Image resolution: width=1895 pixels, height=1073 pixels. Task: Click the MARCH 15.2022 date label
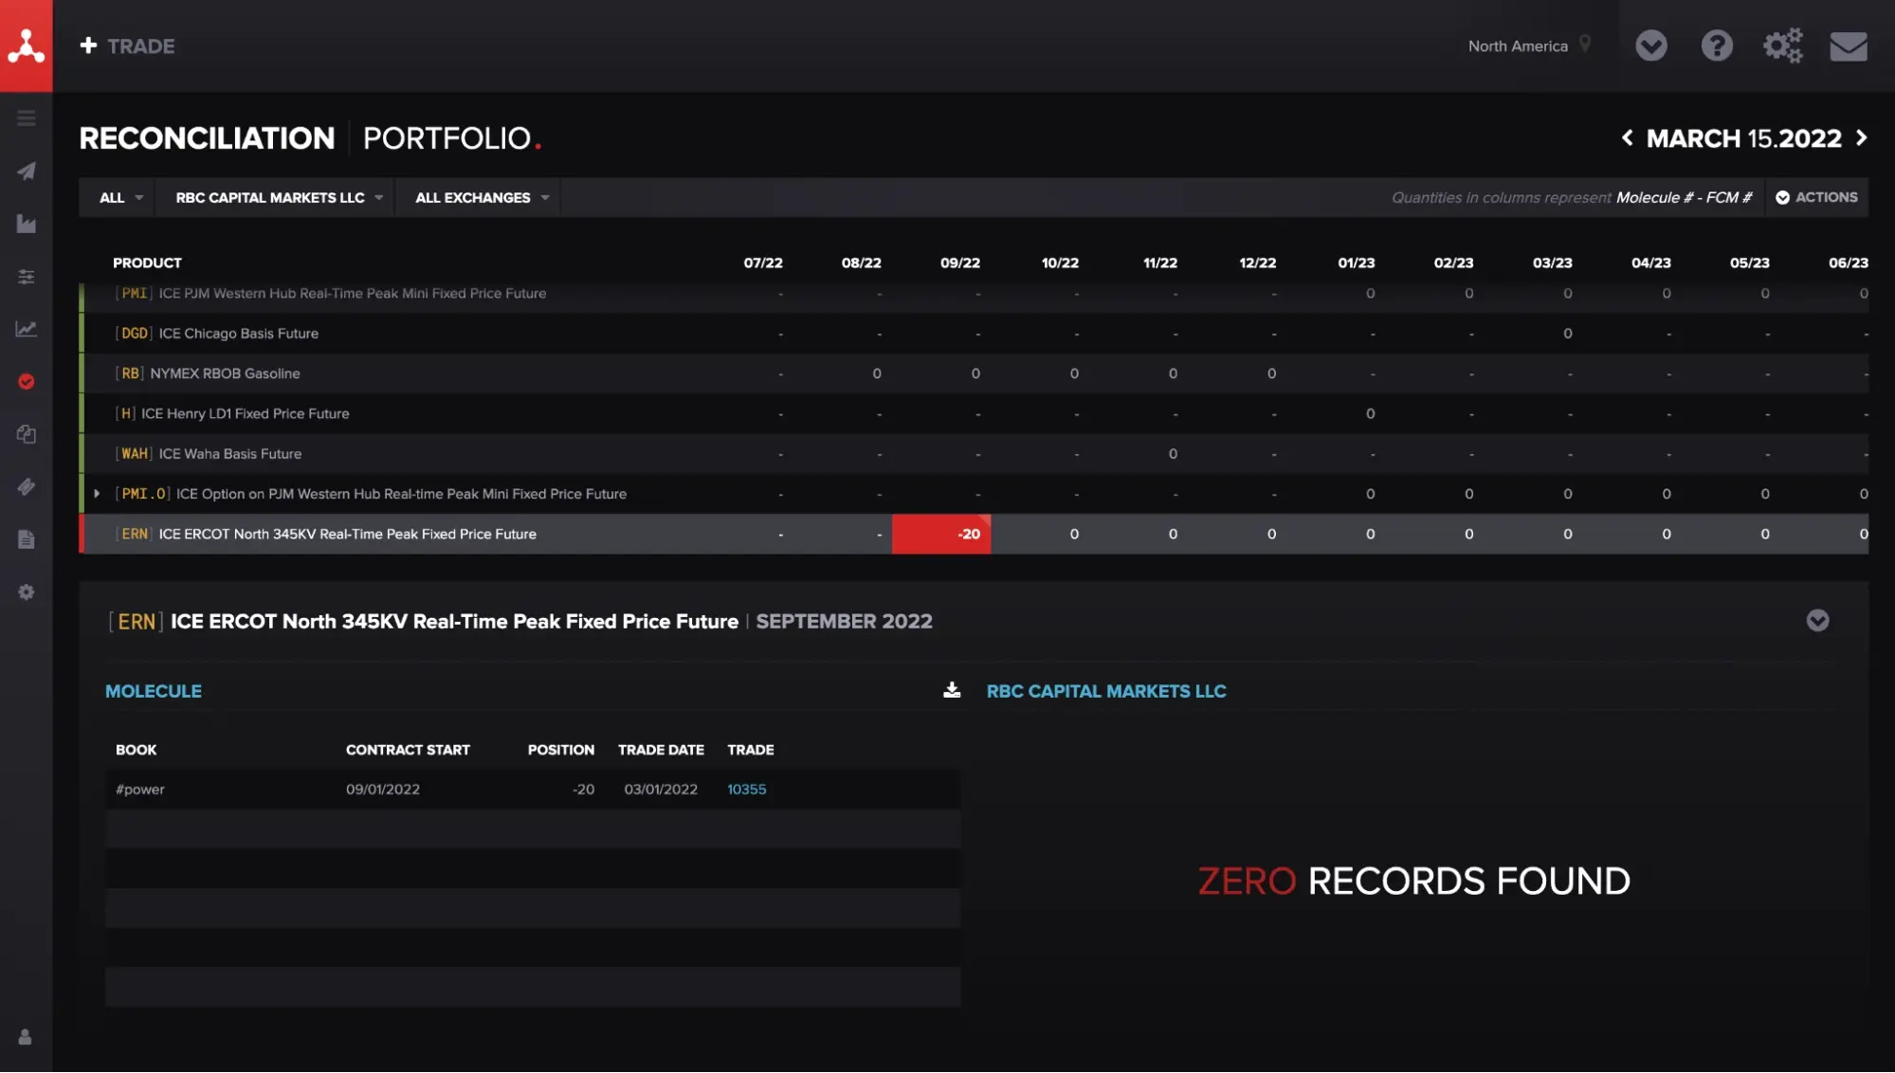coord(1743,138)
